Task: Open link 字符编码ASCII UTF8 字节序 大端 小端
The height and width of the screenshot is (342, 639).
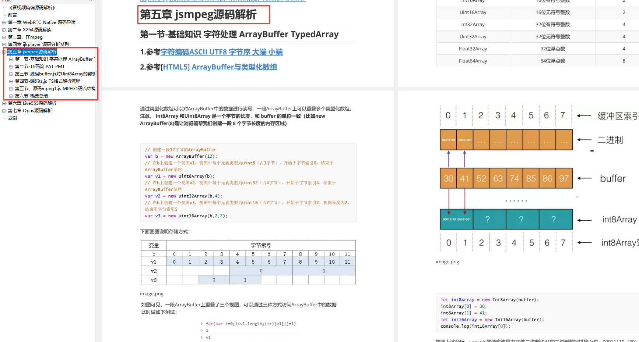Action: [x=222, y=52]
